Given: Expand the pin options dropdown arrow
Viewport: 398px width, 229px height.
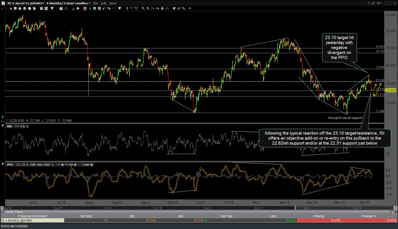Looking at the screenshot, I should point(382,3).
